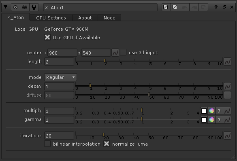Open the About tab
This screenshot has width=237, height=161.
click(x=85, y=18)
